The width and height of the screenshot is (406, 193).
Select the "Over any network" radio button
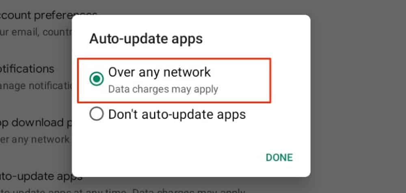(x=96, y=79)
